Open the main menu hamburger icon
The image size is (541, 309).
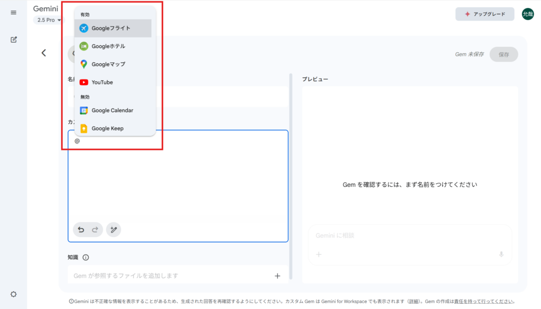13,13
